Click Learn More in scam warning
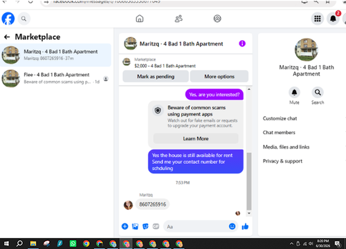The width and height of the screenshot is (346, 249). pyautogui.click(x=196, y=138)
